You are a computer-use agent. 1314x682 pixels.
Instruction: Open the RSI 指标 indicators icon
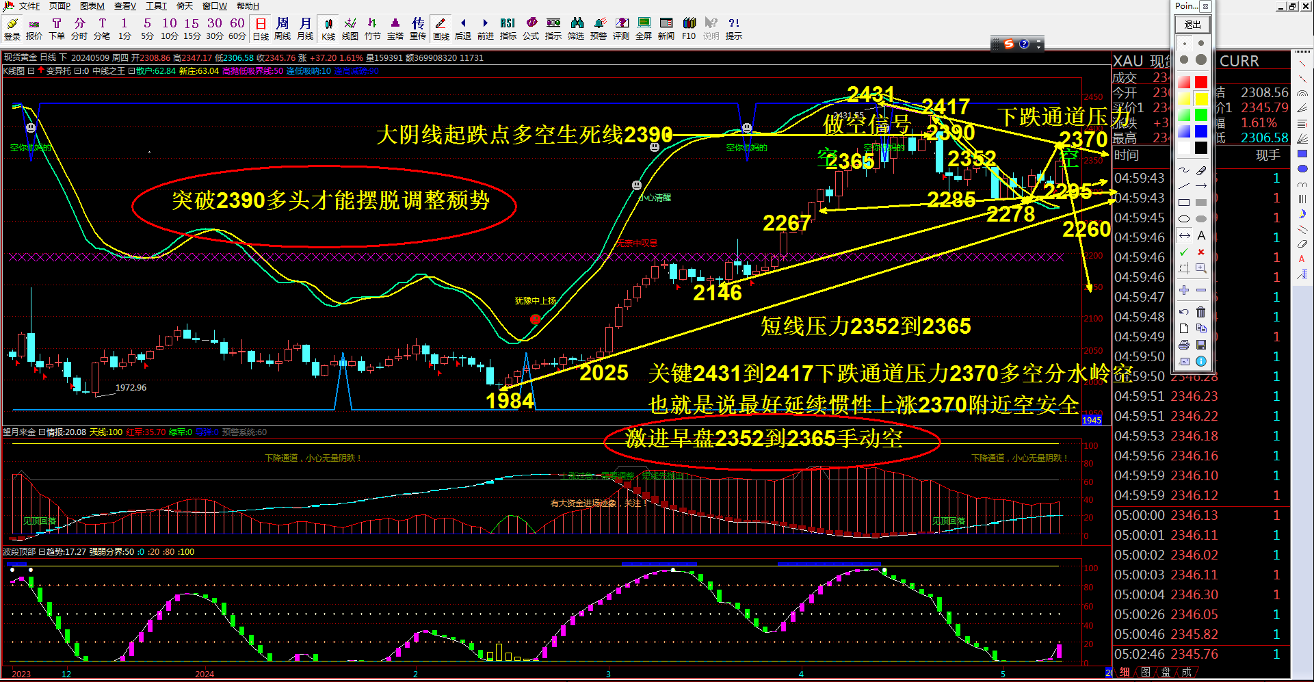pos(508,29)
